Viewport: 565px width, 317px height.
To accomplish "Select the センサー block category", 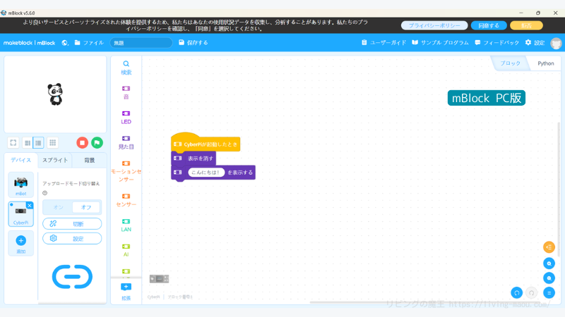I will 126,200.
